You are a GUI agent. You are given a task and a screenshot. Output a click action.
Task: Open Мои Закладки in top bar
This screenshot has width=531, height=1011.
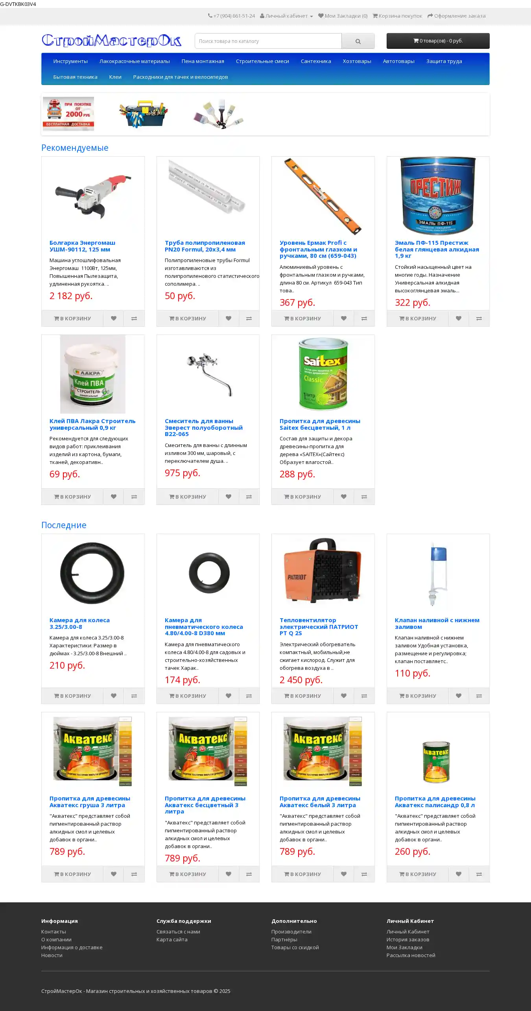343,16
